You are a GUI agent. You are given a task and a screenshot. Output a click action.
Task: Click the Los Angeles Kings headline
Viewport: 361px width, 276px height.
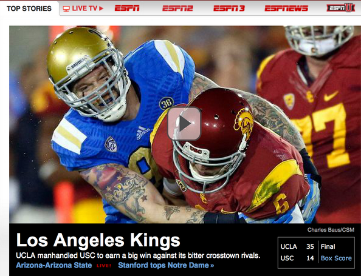pyautogui.click(x=98, y=240)
